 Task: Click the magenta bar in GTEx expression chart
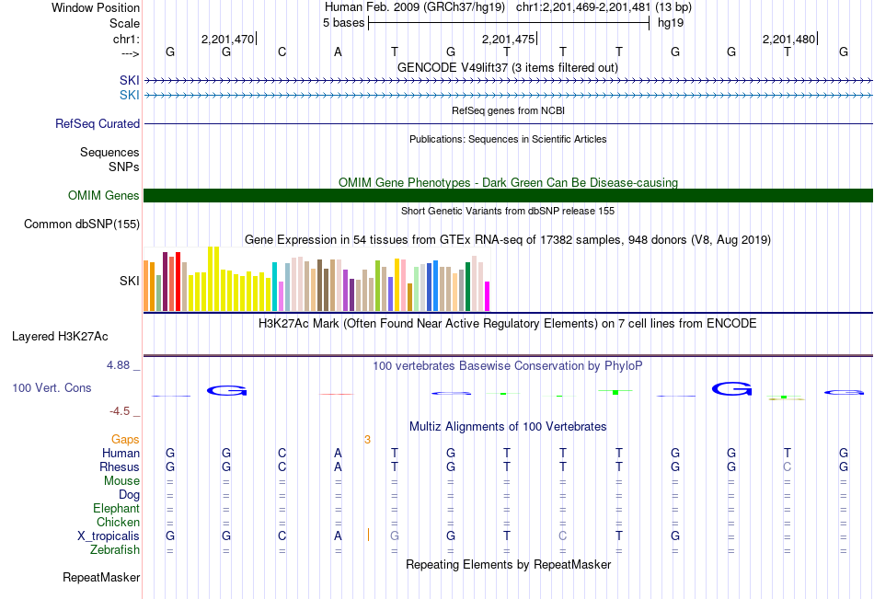(488, 296)
